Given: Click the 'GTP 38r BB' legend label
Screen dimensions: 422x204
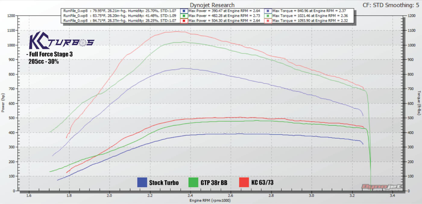Looking at the screenshot, I should [214, 182].
